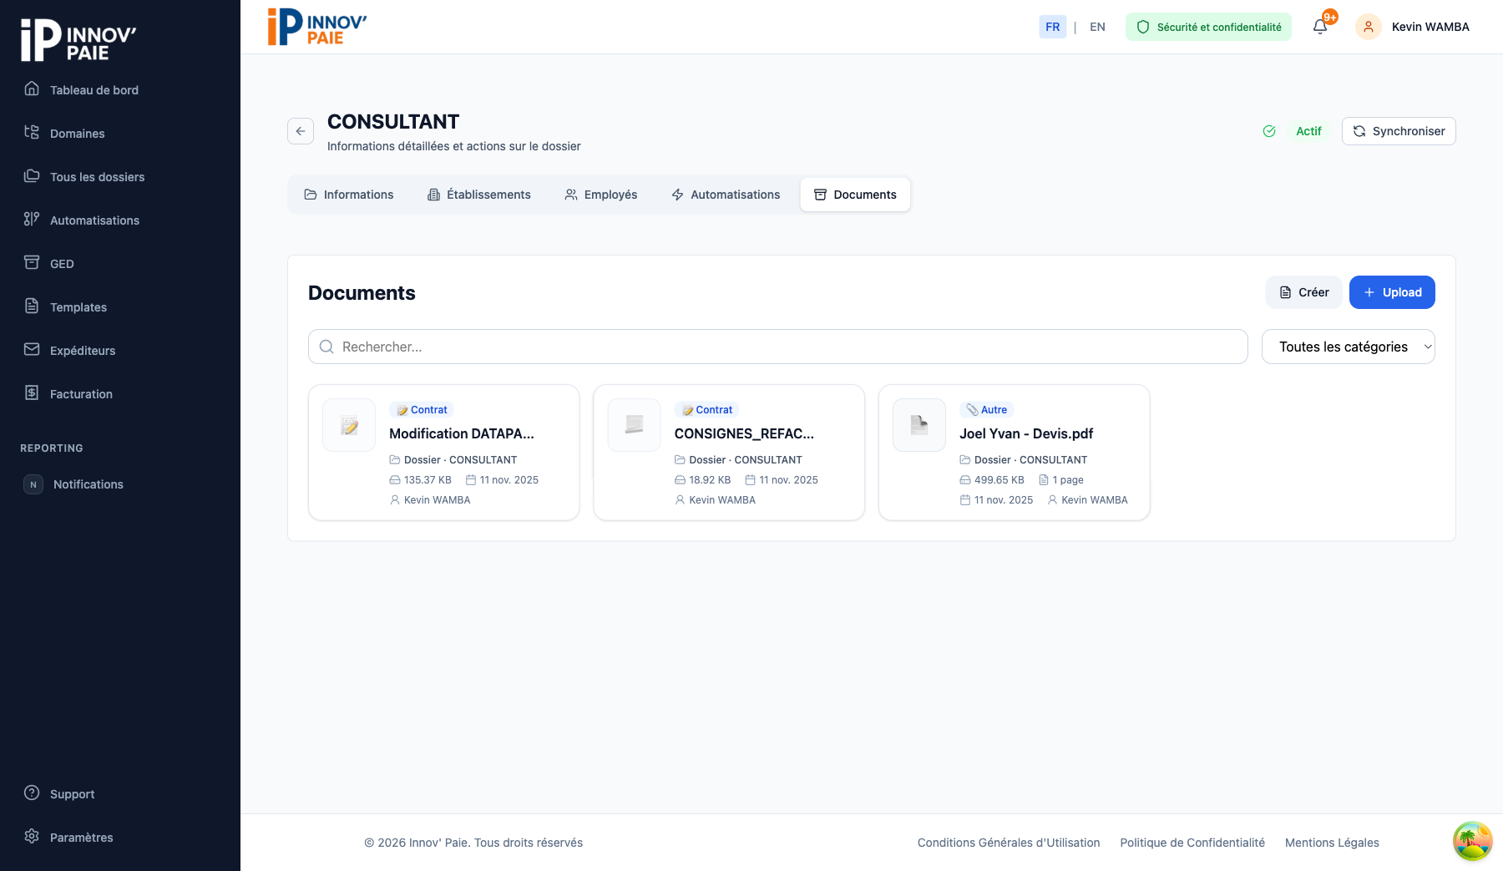The width and height of the screenshot is (1503, 871).
Task: Click the Rechercher search field
Action: [x=777, y=347]
